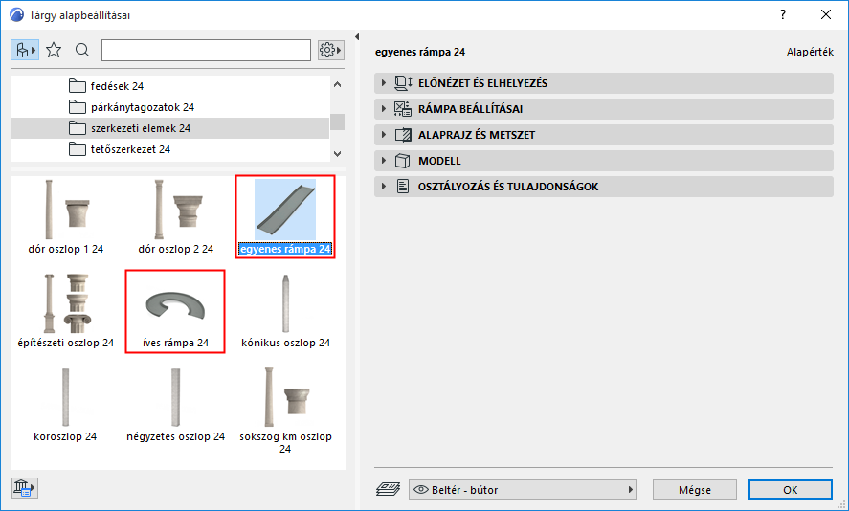Screen dimensions: 849x511
Task: Open the Beltér - bútor layer dropdown
Action: click(523, 489)
